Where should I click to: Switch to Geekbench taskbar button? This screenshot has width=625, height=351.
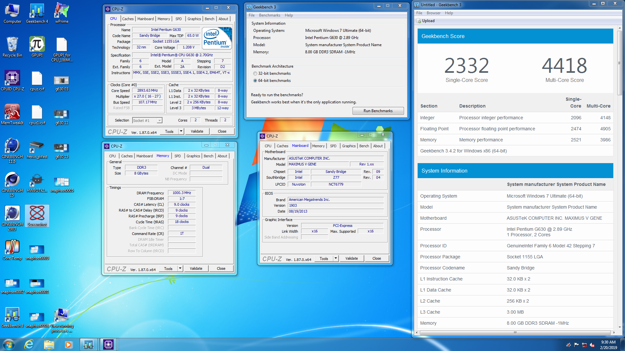point(89,344)
